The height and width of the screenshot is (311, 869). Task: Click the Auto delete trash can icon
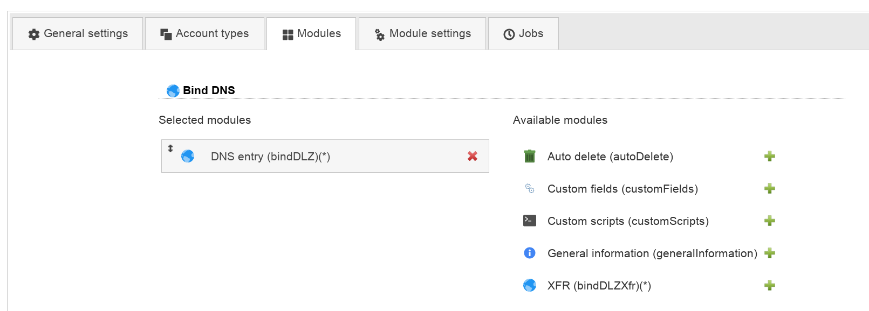click(x=529, y=156)
